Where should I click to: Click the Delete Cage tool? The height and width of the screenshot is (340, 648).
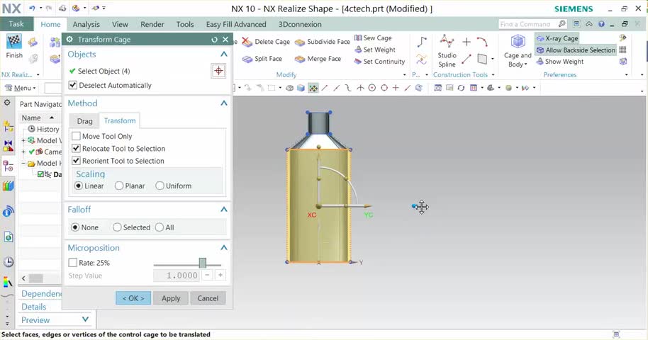coord(266,42)
